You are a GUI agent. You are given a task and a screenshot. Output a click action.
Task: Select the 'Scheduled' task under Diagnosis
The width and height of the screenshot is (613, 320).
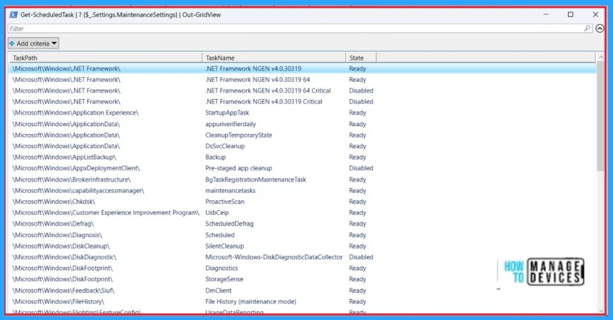(x=220, y=235)
